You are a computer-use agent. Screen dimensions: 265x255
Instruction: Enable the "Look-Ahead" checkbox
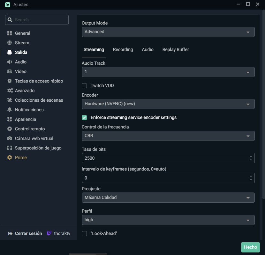point(85,233)
